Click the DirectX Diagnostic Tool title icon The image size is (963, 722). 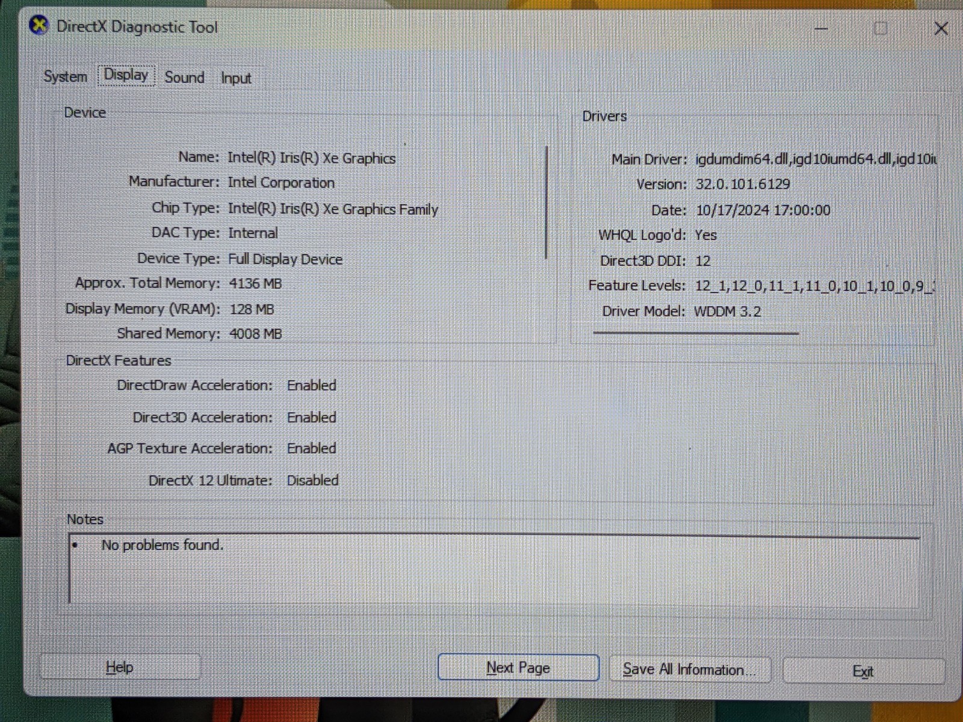tap(39, 26)
